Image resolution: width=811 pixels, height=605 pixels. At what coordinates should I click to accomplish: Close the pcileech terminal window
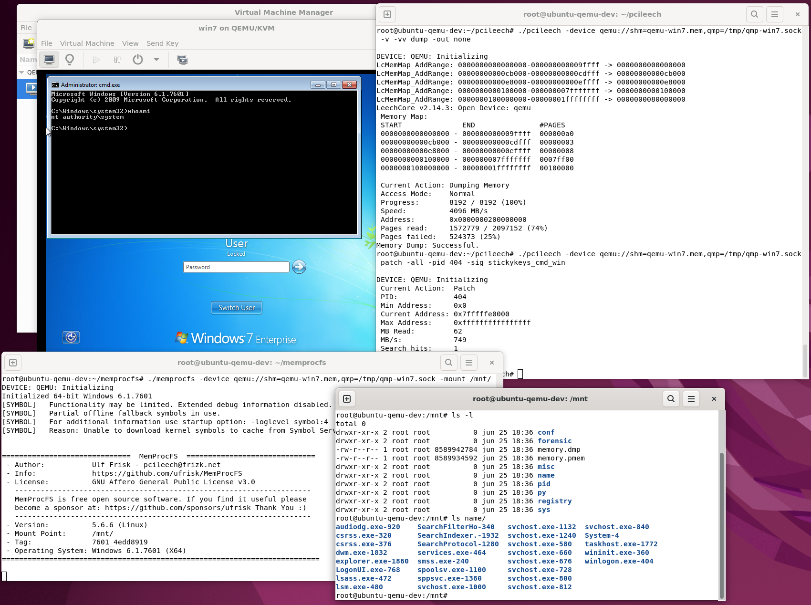pos(797,14)
